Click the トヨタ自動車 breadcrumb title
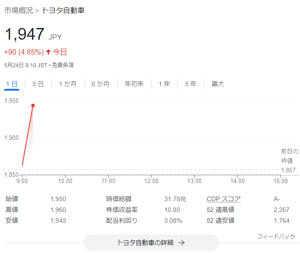 (63, 10)
